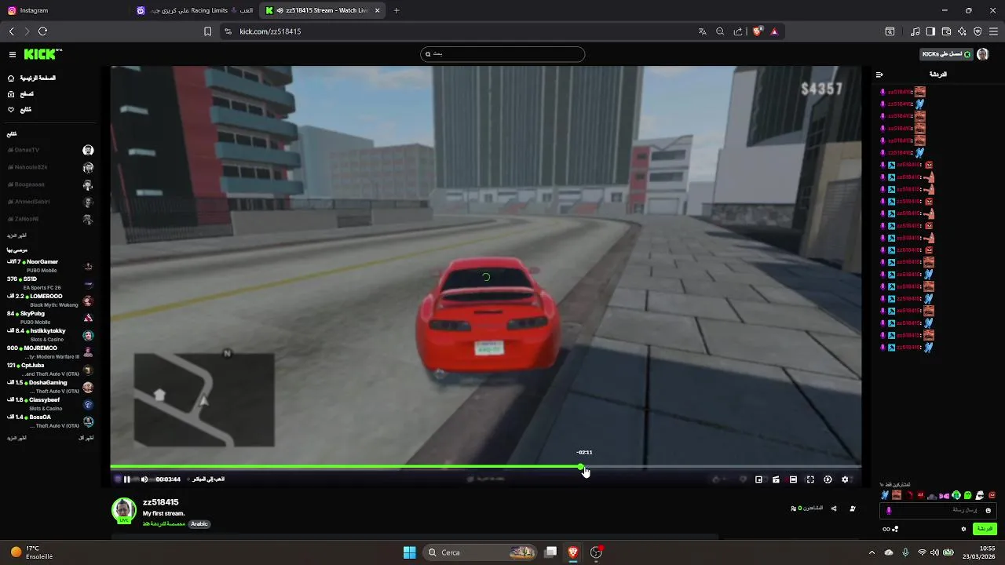Open BossGA recommended channel
The width and height of the screenshot is (1005, 565).
[x=50, y=421]
